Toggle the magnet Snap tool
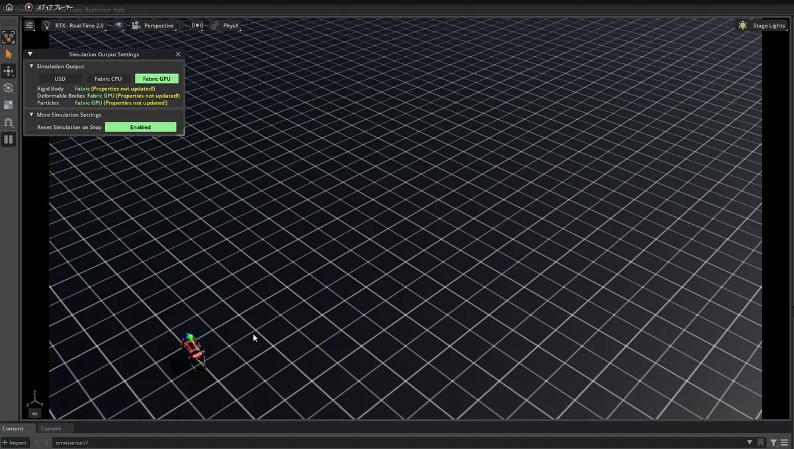This screenshot has width=794, height=449. (8, 122)
